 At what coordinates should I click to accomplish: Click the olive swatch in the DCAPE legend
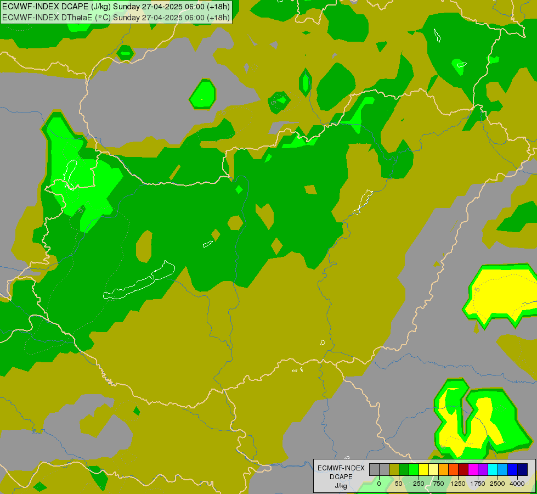click(x=394, y=469)
